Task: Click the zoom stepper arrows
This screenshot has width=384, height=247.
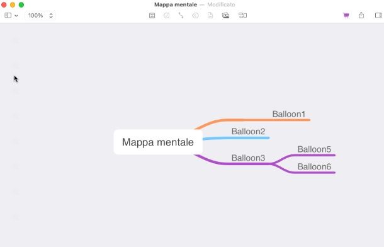Action: point(51,15)
